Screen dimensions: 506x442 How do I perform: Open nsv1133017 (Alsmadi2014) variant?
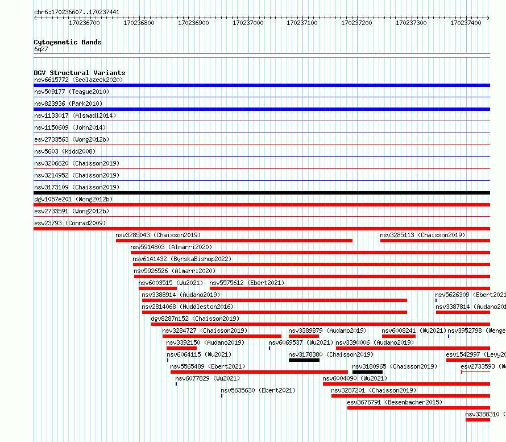point(75,115)
